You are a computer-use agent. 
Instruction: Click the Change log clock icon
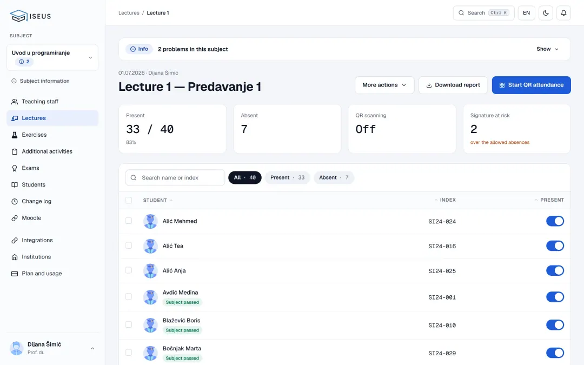[15, 202]
